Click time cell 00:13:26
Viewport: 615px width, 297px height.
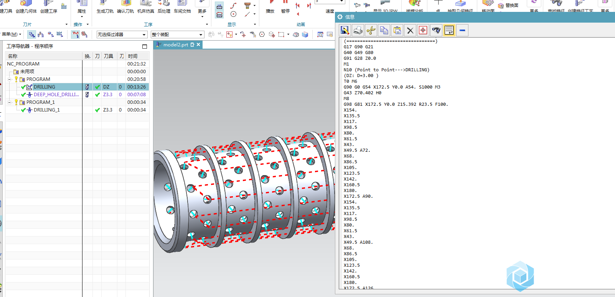point(137,87)
